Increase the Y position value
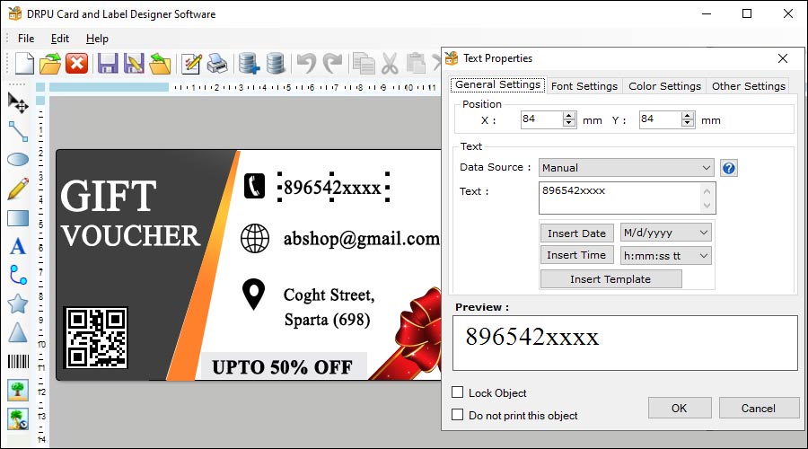 tap(688, 116)
